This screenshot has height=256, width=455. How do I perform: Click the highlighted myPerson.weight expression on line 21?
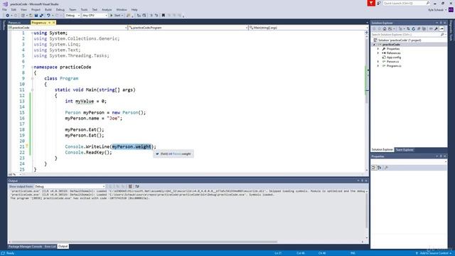[x=132, y=146]
